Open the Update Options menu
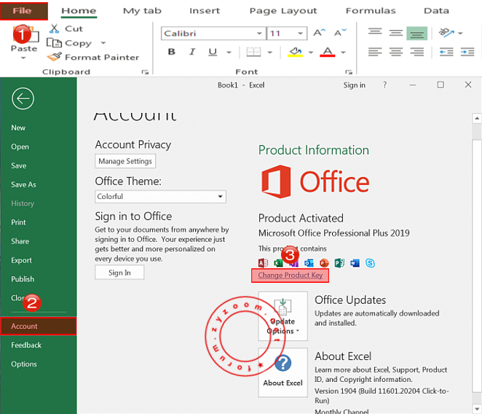482x414 pixels. coord(283,316)
